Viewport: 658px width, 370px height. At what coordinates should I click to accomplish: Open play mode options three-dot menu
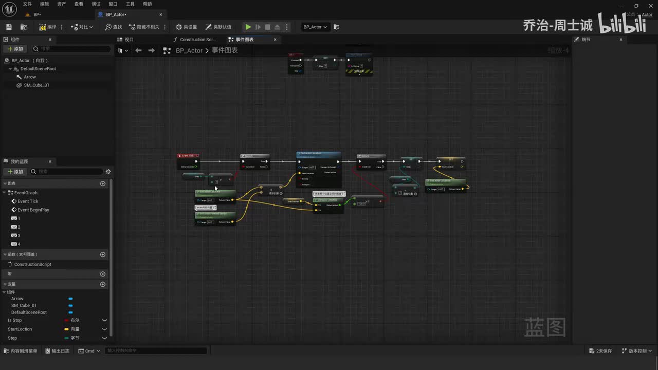click(287, 27)
